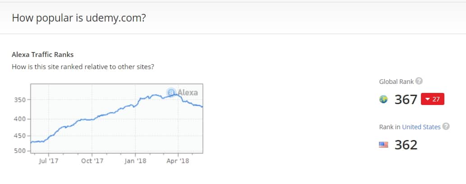Image resolution: width=466 pixels, height=184 pixels.
Task: Click the Apr '18 label on chart axis
Action: [178, 161]
